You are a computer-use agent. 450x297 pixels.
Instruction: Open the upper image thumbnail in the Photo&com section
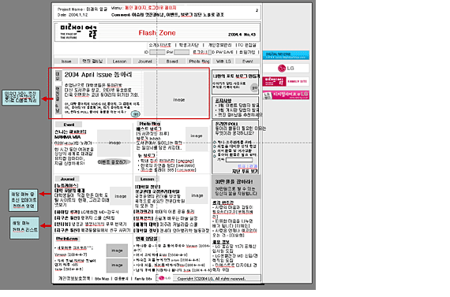[x=117, y=251]
